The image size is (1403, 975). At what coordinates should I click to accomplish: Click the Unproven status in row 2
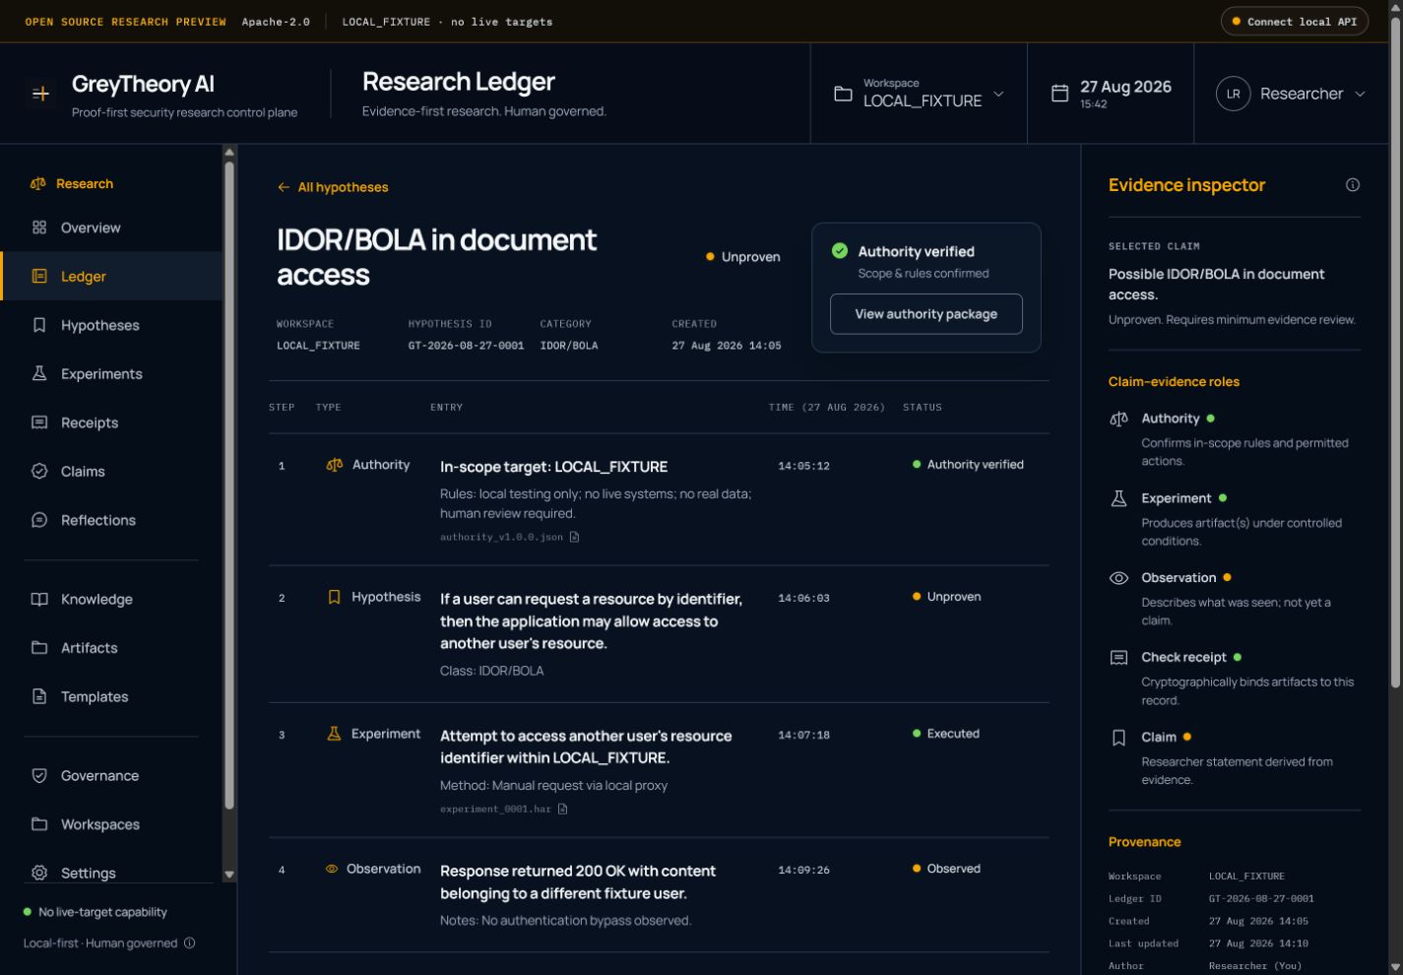click(947, 597)
